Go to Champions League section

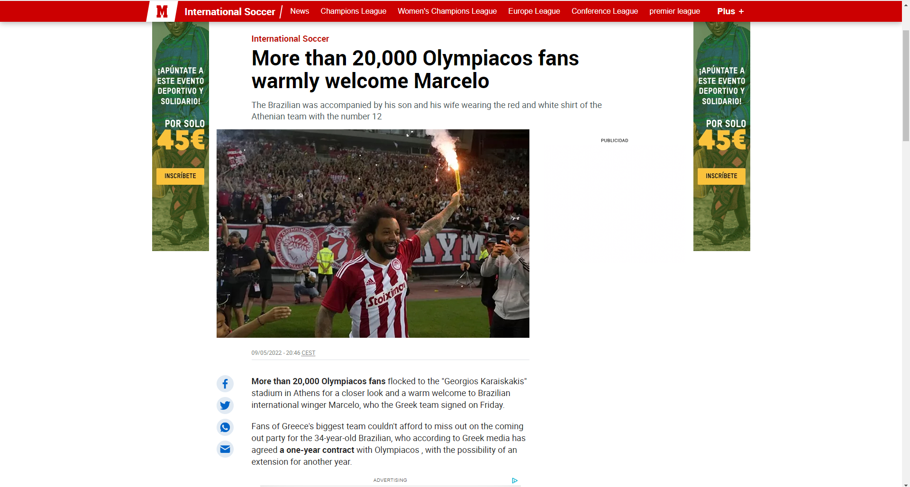[x=353, y=11]
